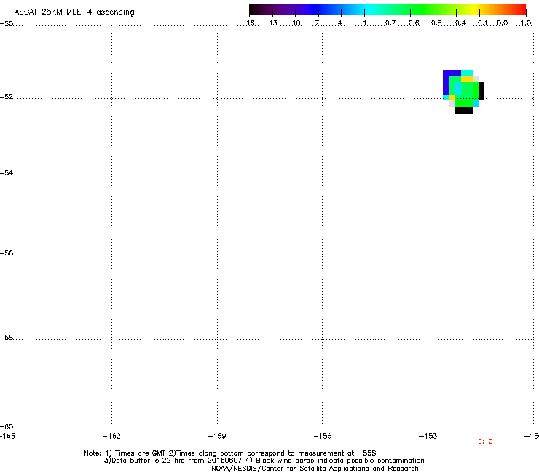
Task: Click the "-4" color scale label
Action: 337,23
